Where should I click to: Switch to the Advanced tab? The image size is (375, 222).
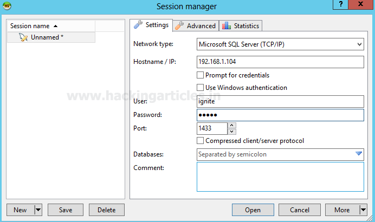click(x=196, y=25)
